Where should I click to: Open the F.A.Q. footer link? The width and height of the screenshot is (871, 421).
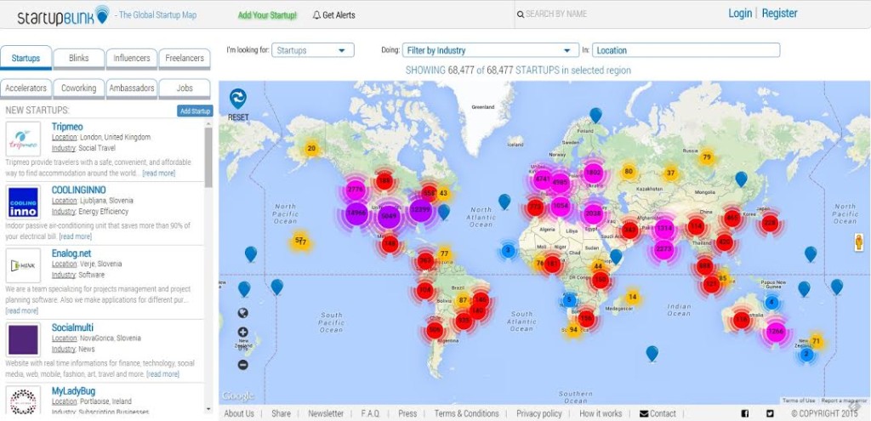(x=371, y=413)
